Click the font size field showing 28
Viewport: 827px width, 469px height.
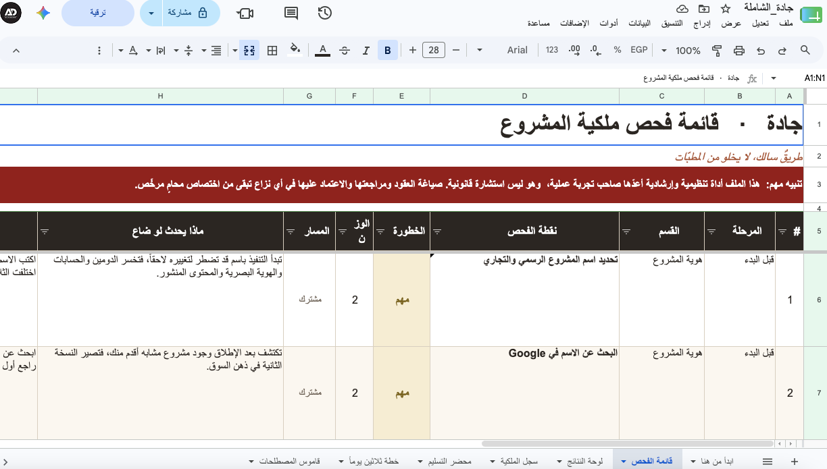coord(434,50)
